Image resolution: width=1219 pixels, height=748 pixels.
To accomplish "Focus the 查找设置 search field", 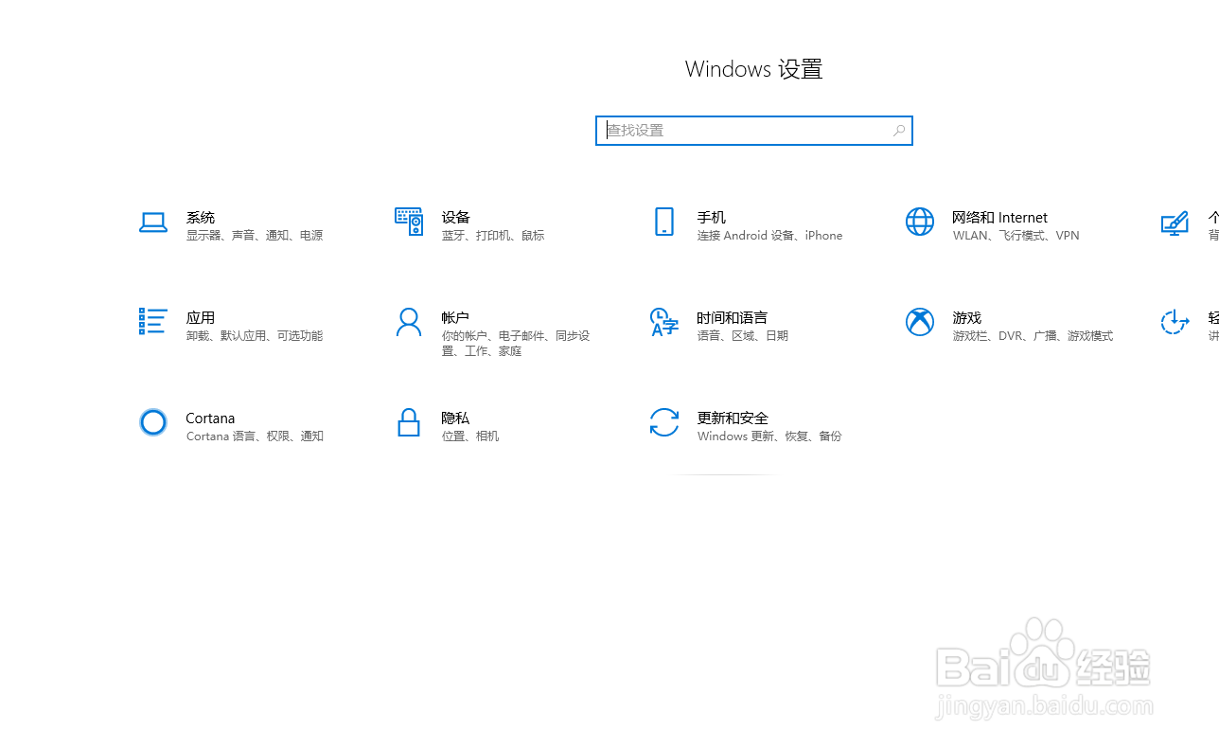I will pos(754,131).
